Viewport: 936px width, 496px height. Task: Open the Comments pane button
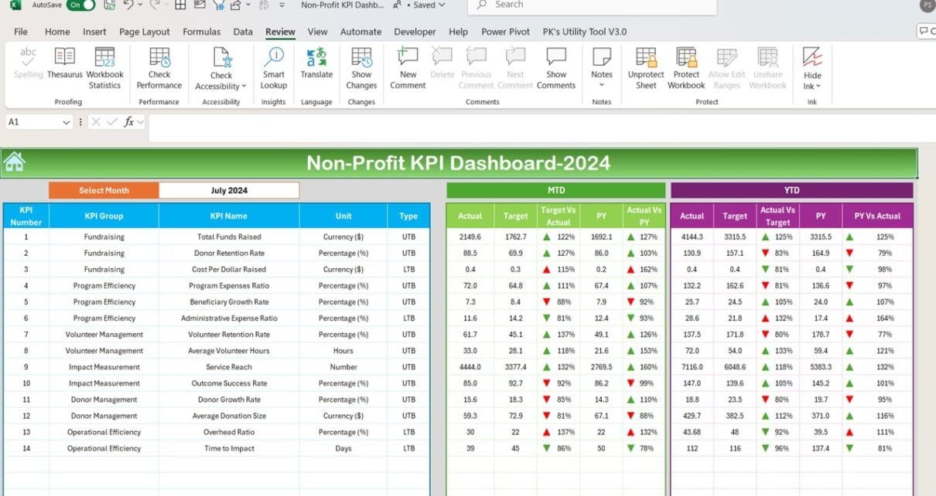coord(927,31)
